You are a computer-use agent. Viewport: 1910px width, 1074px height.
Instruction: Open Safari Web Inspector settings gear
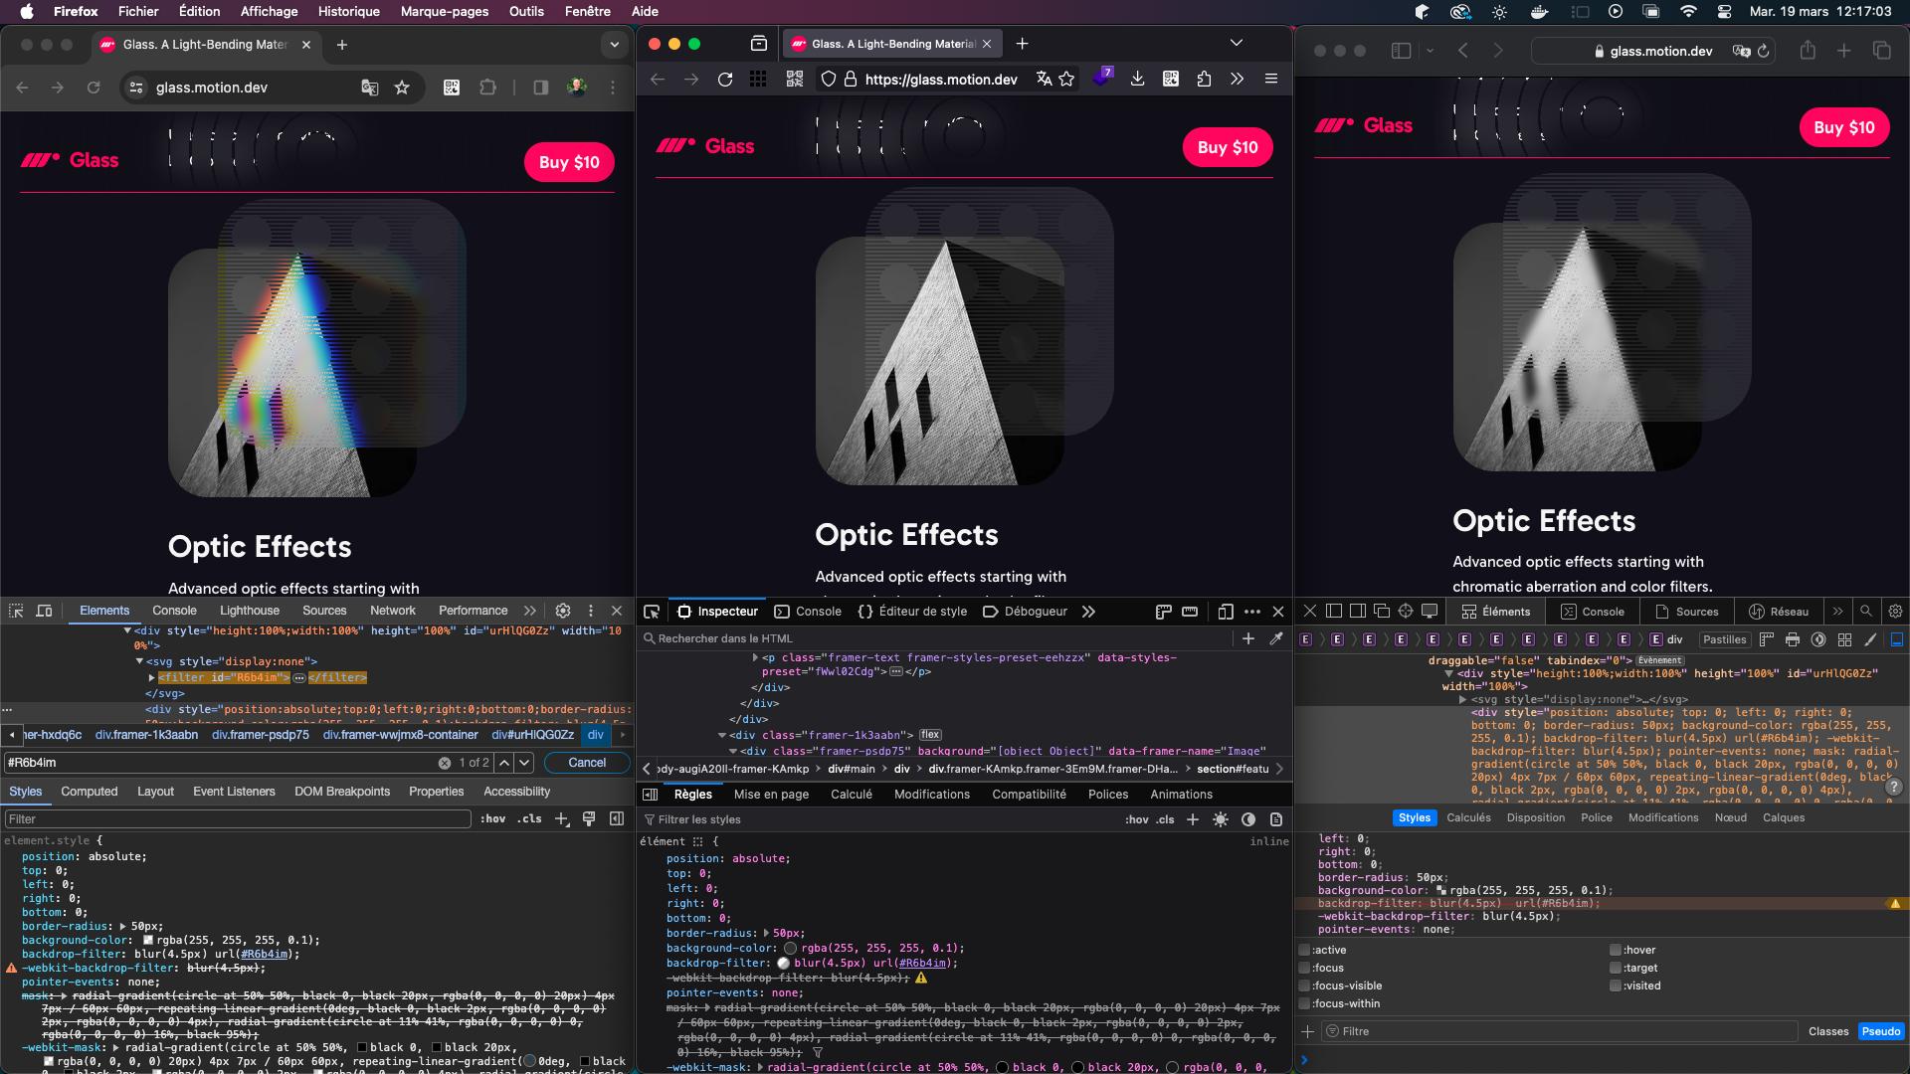click(x=1896, y=612)
